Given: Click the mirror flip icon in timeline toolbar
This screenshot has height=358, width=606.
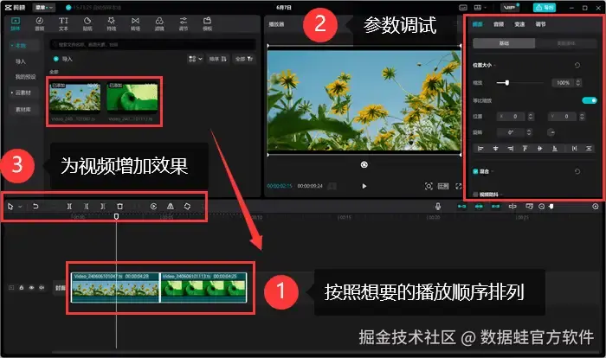Looking at the screenshot, I should coord(171,207).
